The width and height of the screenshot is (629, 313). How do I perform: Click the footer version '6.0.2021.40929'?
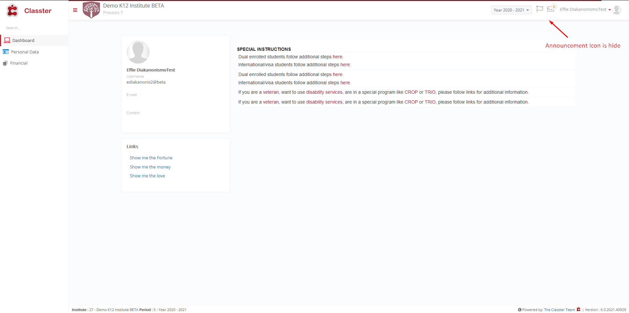(x=613, y=310)
